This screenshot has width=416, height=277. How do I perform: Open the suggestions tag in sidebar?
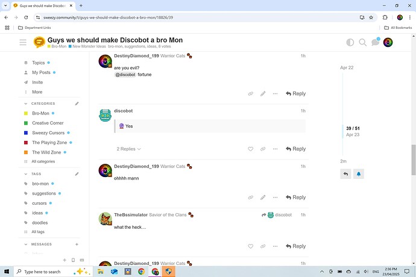(x=44, y=193)
